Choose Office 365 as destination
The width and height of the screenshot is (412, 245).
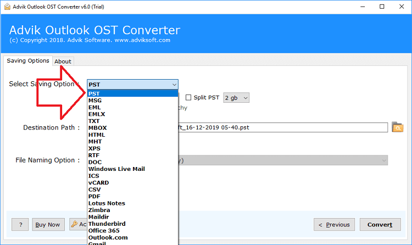coord(133,230)
